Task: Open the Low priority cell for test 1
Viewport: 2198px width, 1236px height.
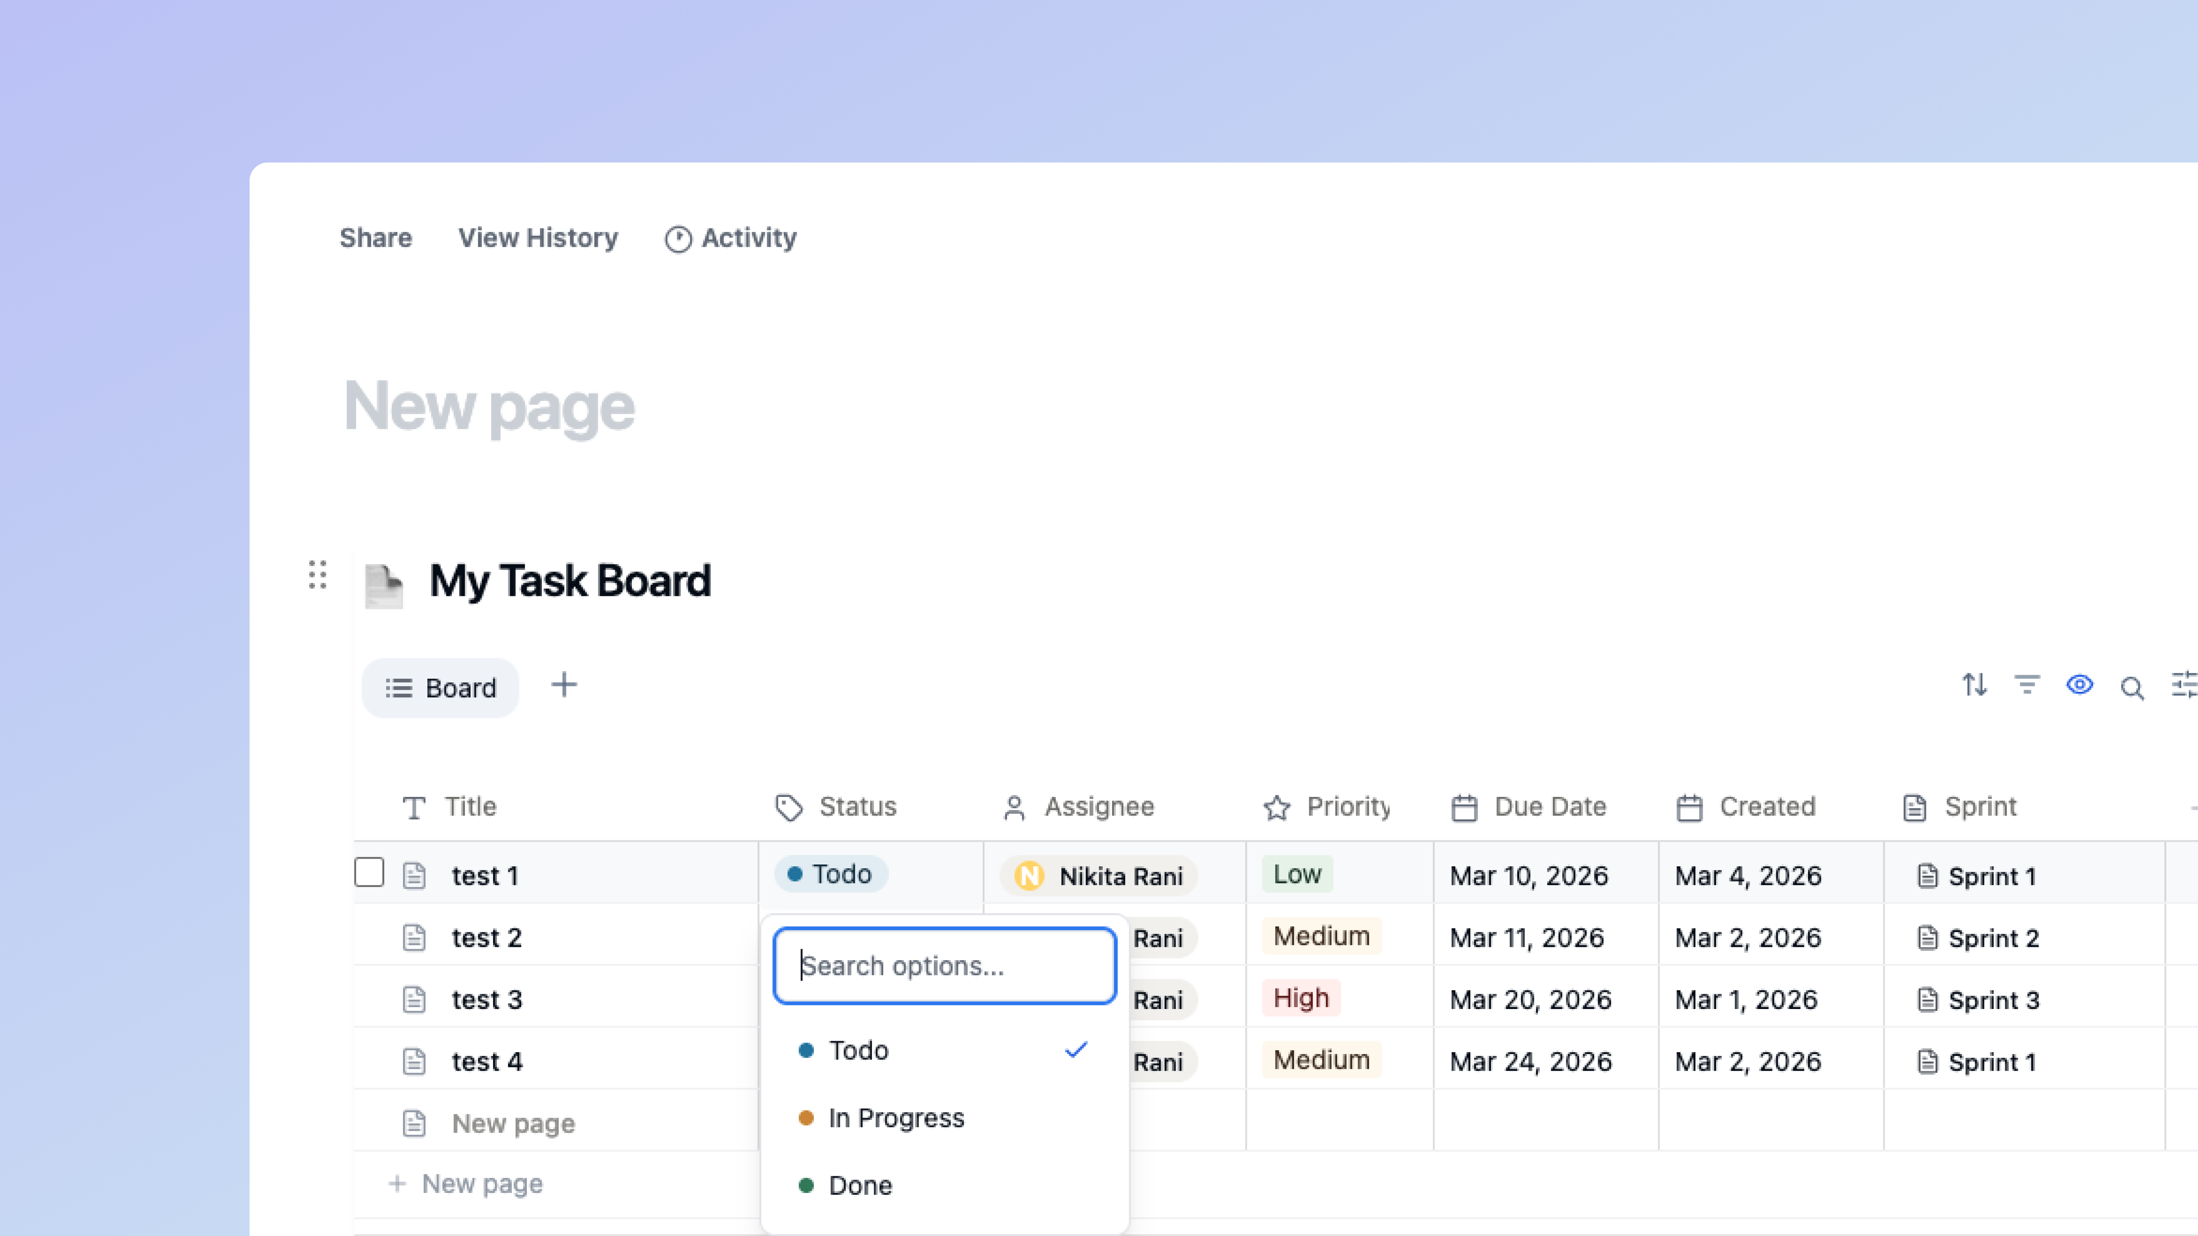Action: click(1297, 874)
